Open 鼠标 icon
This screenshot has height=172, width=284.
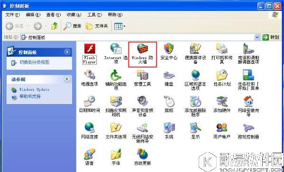(169, 101)
